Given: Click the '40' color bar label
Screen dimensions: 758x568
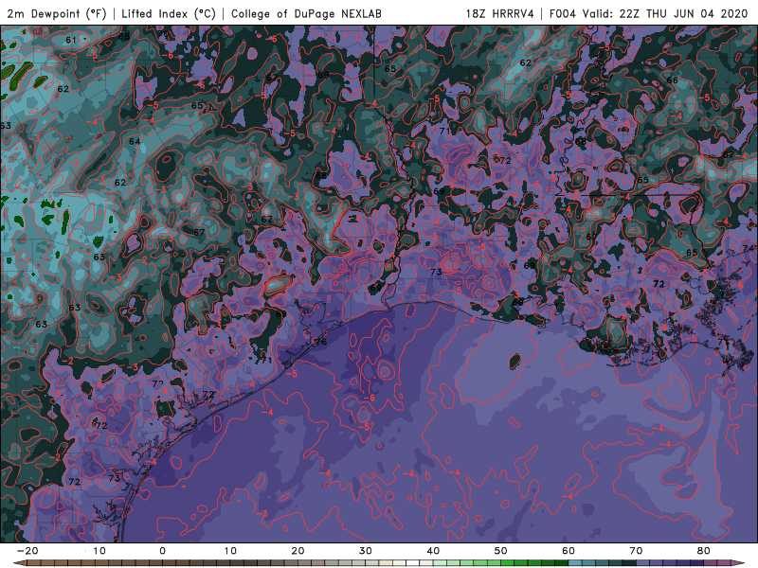Looking at the screenshot, I should 433,551.
